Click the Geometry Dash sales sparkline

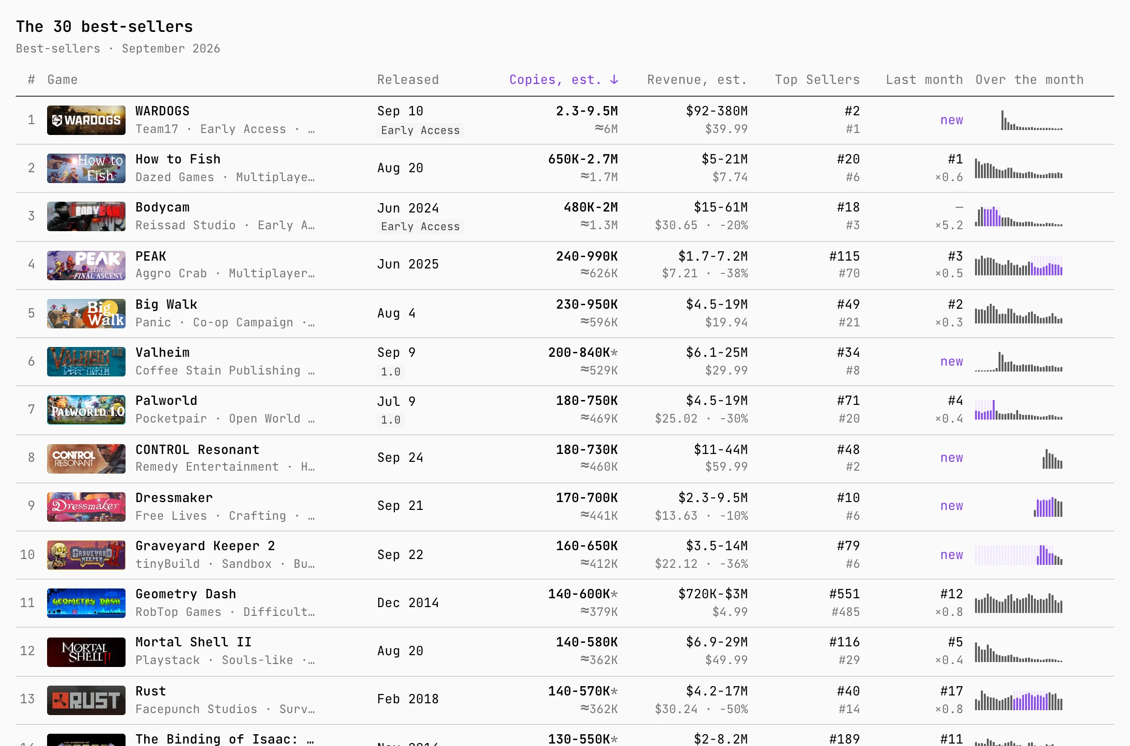click(1019, 603)
